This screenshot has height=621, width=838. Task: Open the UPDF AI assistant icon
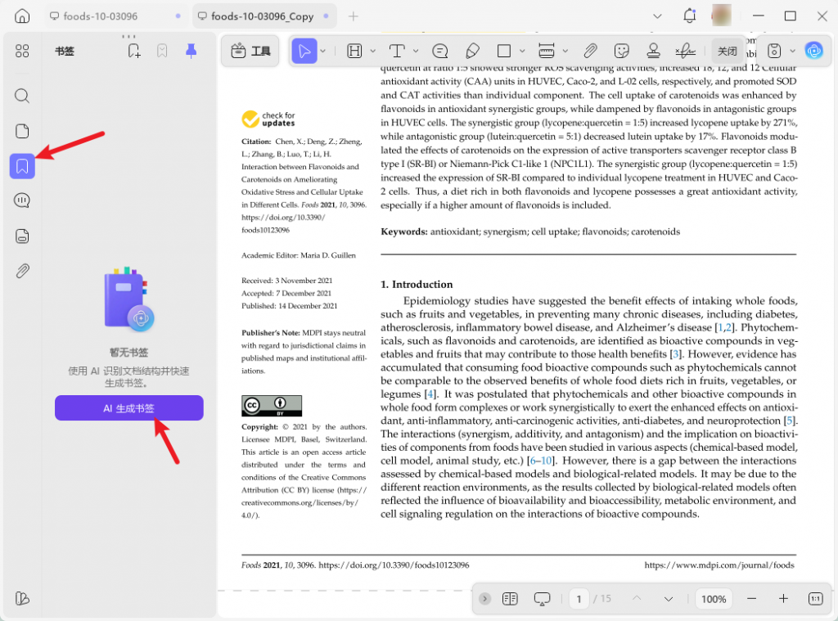[813, 51]
